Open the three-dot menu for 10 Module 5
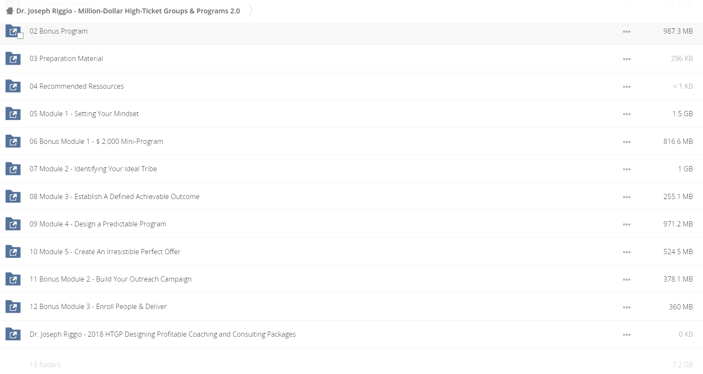Image resolution: width=703 pixels, height=374 pixels. pos(627,252)
